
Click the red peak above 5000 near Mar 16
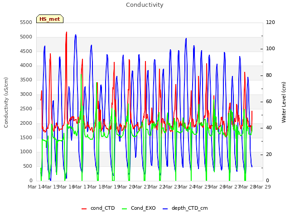pyautogui.click(x=67, y=33)
